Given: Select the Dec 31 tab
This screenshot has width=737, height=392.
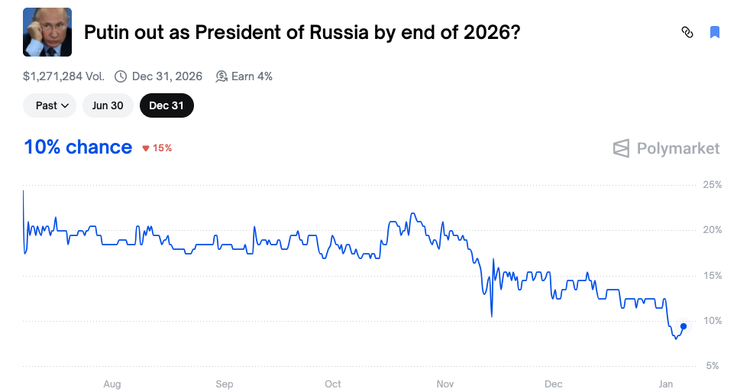Looking at the screenshot, I should tap(166, 105).
